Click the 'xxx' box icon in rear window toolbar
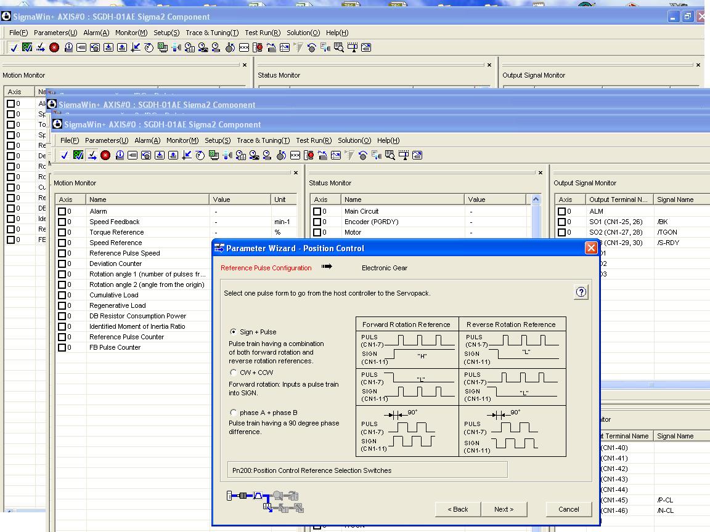This screenshot has height=532, width=710. [244, 47]
